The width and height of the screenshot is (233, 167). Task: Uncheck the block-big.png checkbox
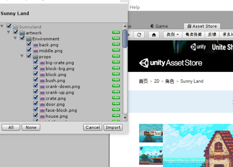[36, 68]
